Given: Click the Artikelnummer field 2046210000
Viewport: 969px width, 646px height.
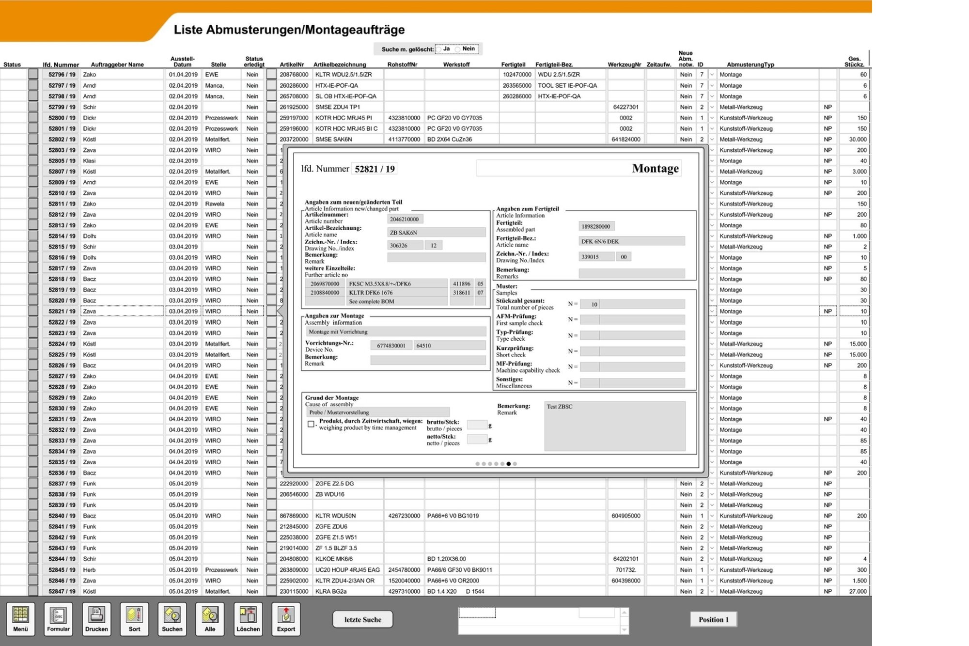Looking at the screenshot, I should point(406,219).
